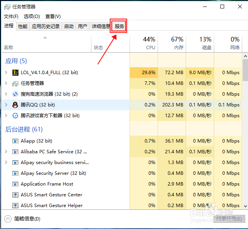Sort by the 状态 column header
This screenshot has width=248, height=229.
[111, 44]
